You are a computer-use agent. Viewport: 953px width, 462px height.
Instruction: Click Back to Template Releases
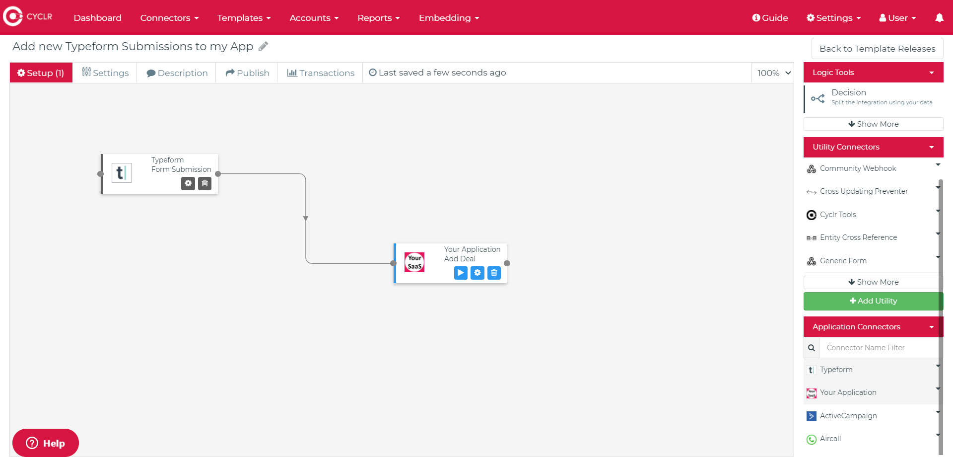pyautogui.click(x=877, y=49)
